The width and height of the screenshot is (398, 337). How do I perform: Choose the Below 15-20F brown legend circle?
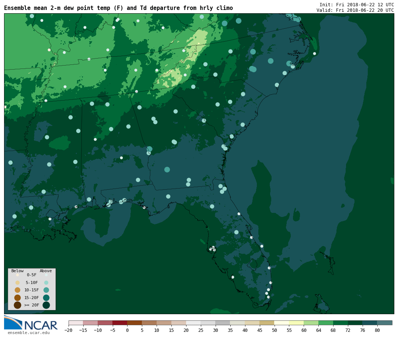tap(18, 298)
